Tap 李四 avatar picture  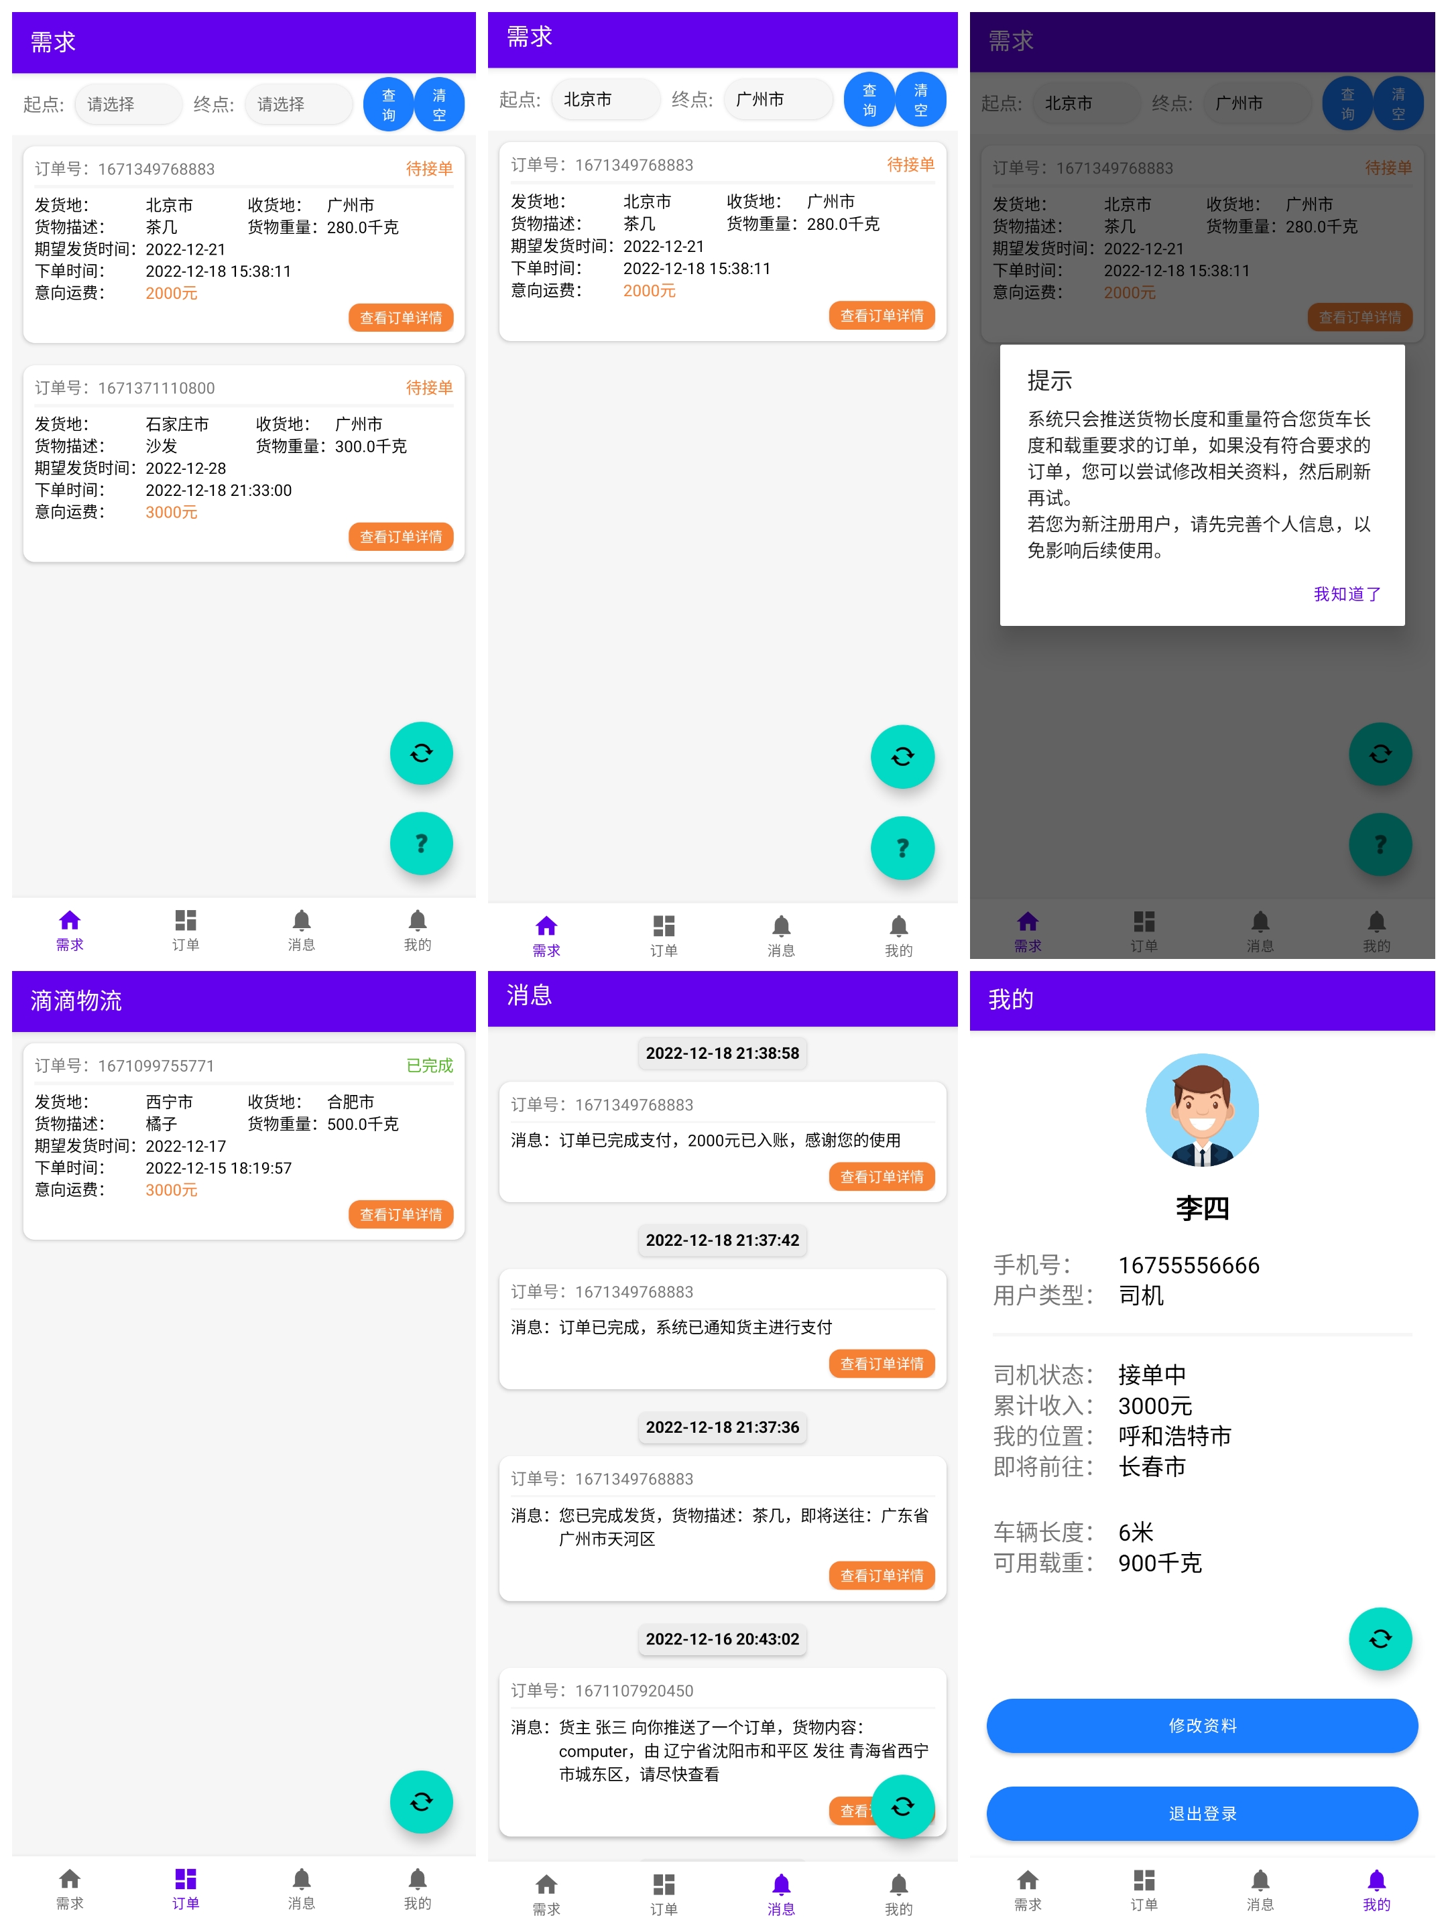point(1201,1110)
